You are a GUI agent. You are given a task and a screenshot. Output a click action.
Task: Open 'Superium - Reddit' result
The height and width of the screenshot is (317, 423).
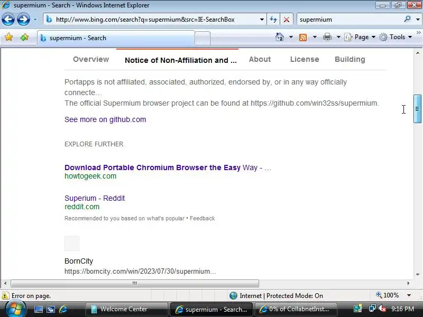[95, 198]
